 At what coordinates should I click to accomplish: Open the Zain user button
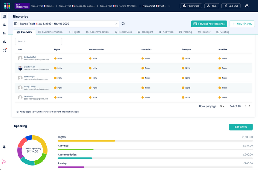point(212,6)
